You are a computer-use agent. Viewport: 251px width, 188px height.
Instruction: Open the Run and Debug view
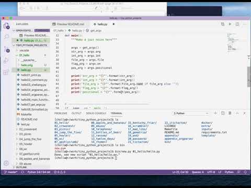pyautogui.click(x=6, y=61)
